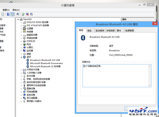
Task: Click the large Bluetooth icon in properties dialog
Action: (83, 38)
